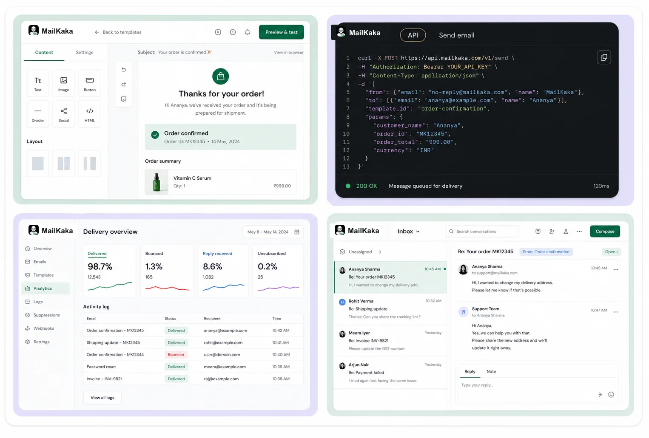Viewport: 649px width, 438px height.
Task: Open the May 8 – May 14, 2024 date range
Action: [x=273, y=232]
